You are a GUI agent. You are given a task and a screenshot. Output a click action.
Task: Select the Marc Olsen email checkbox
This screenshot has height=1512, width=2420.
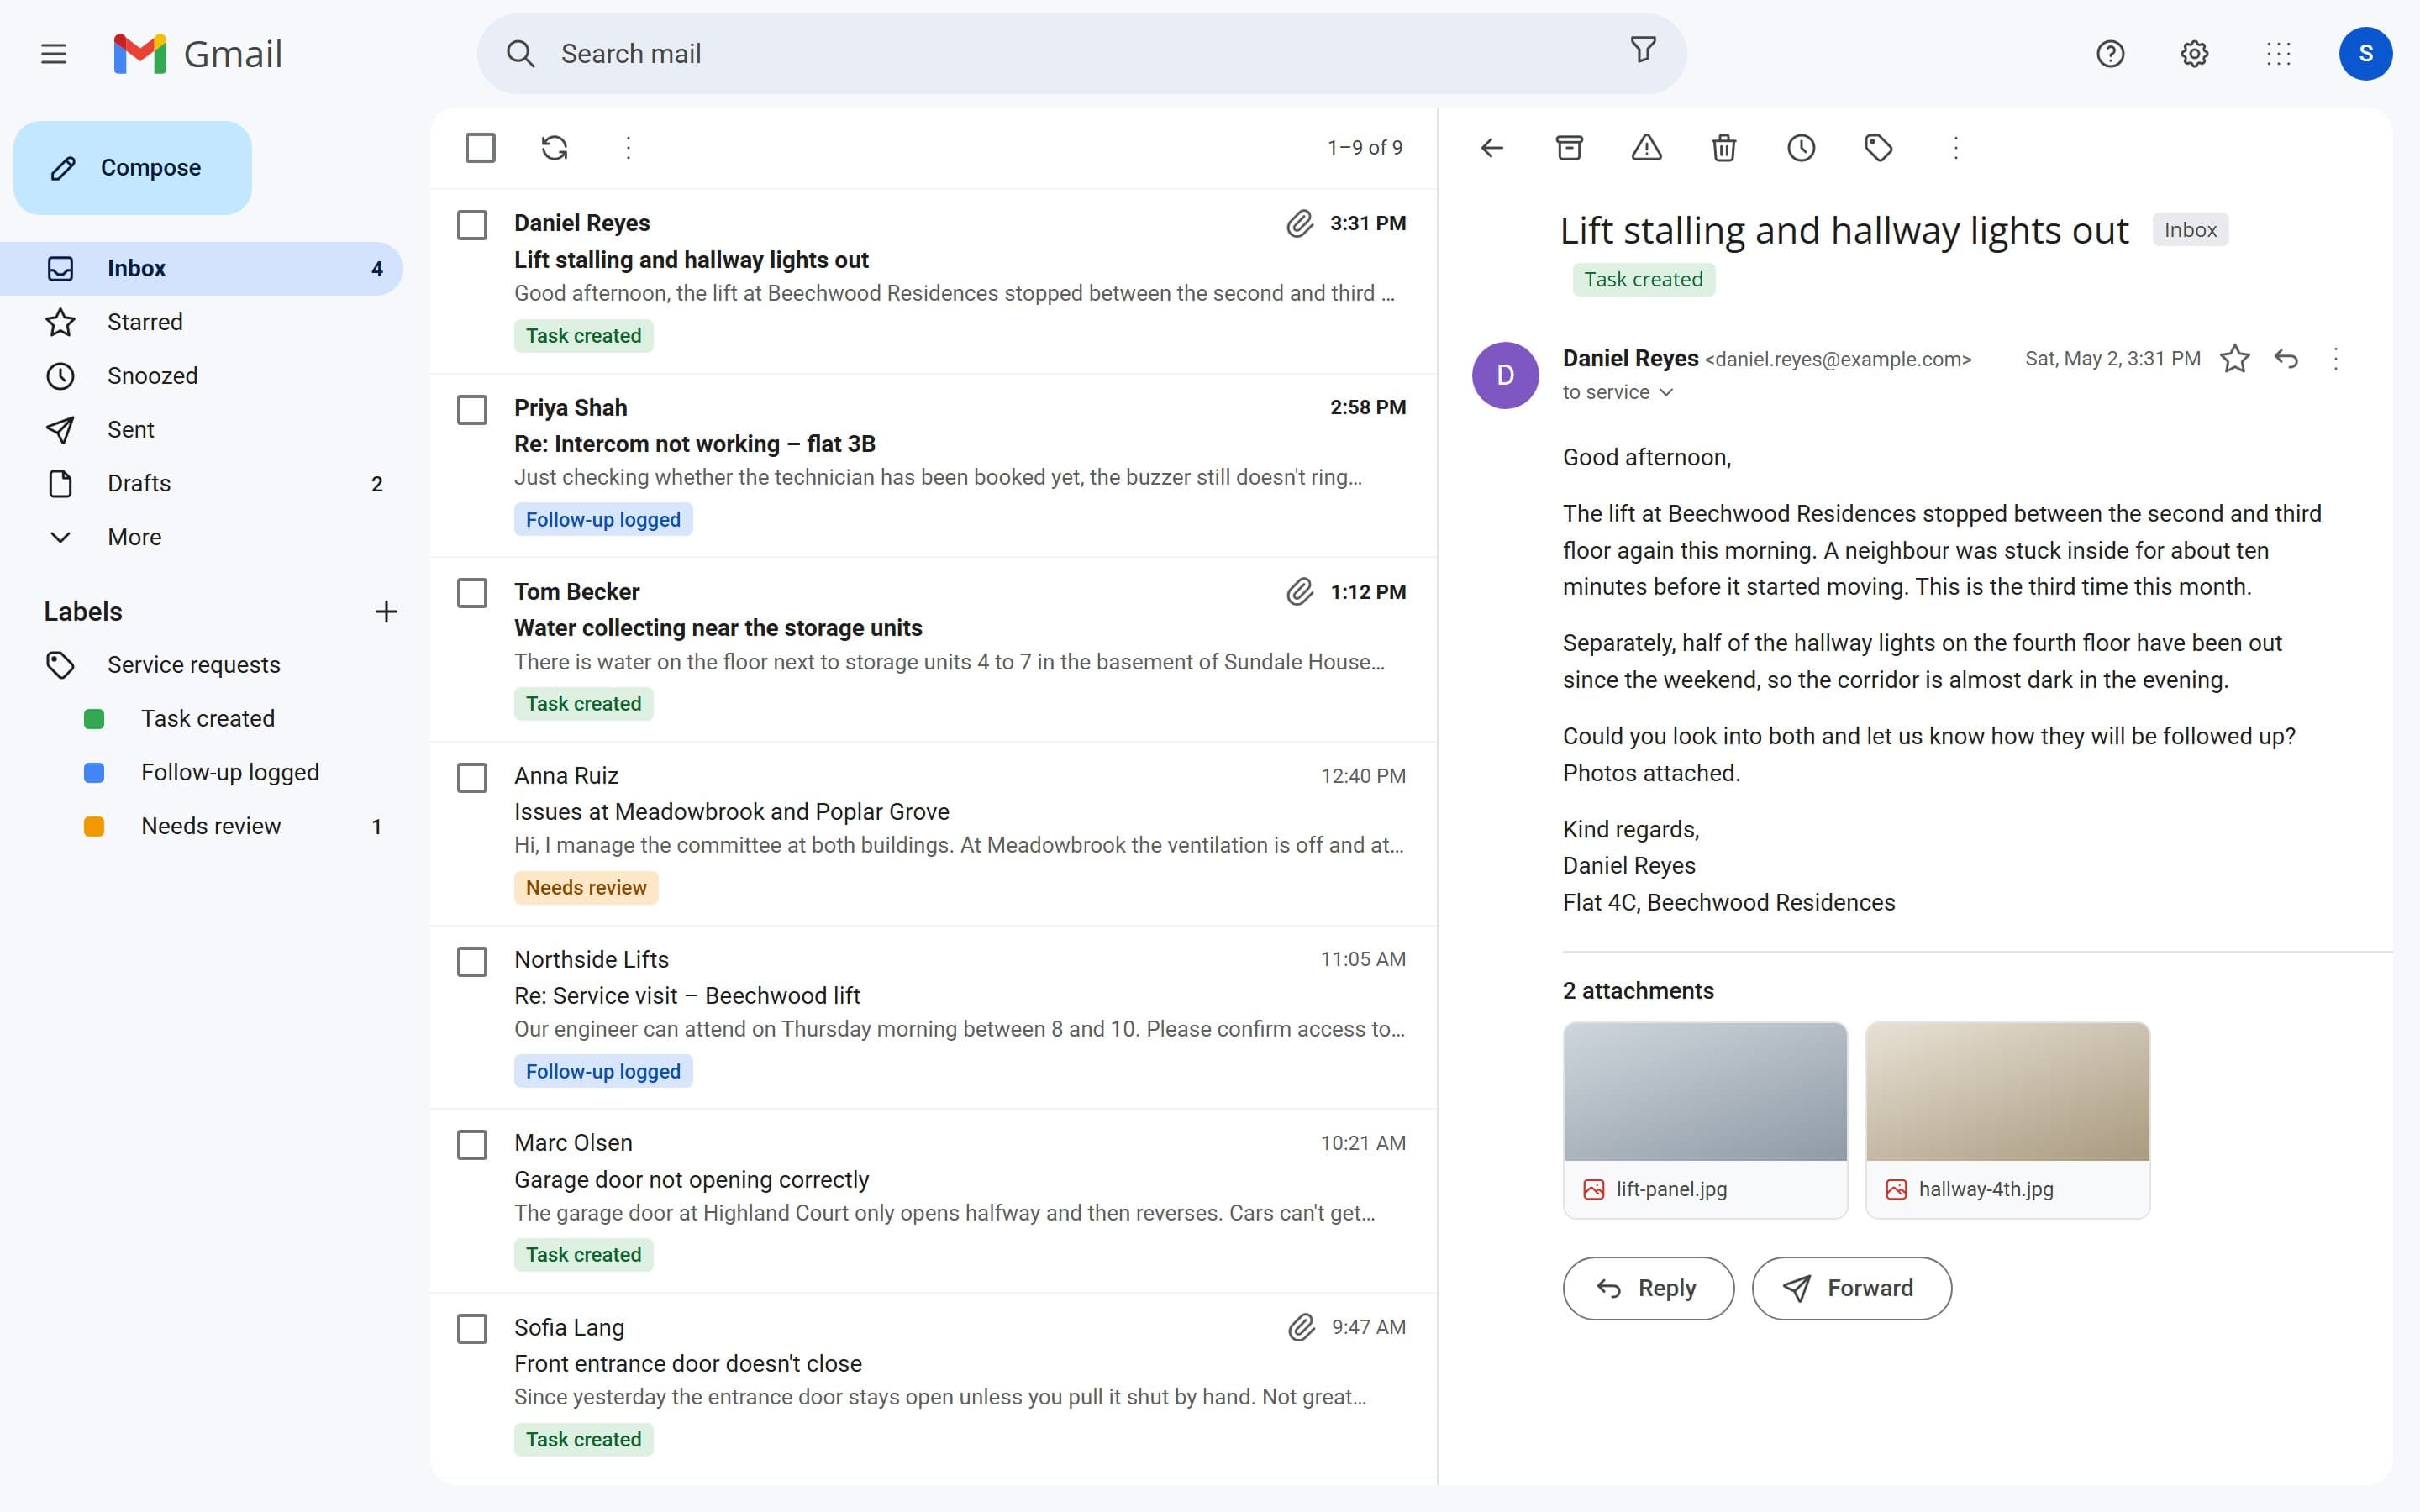[472, 1145]
